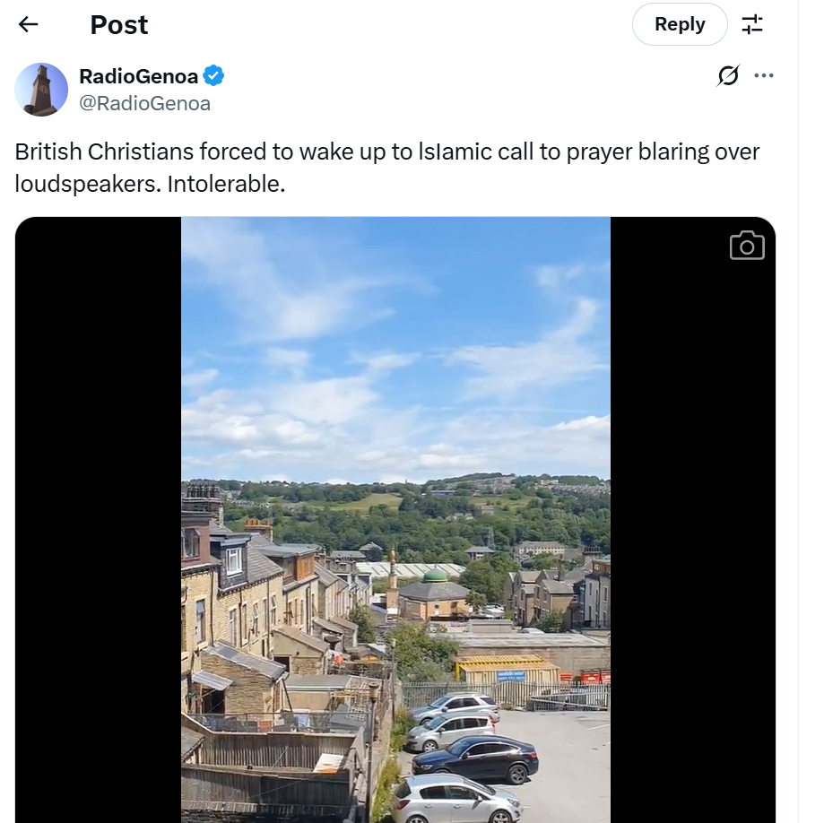824x823 pixels.
Task: Click the "Post" page heading
Action: [119, 25]
